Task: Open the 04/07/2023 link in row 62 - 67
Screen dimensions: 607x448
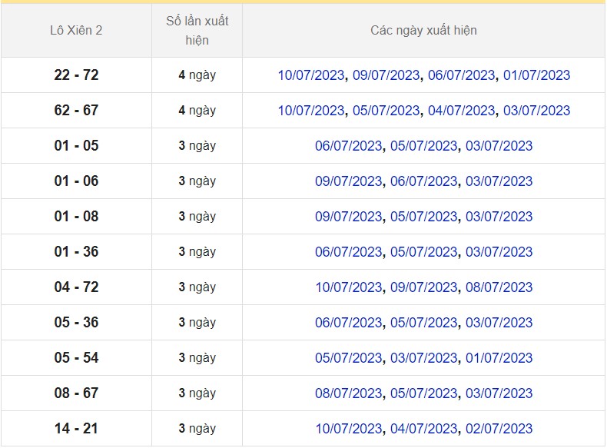Action: click(461, 111)
